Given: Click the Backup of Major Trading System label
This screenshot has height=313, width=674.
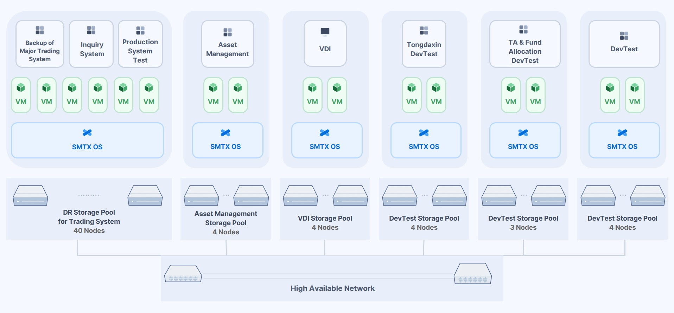Looking at the screenshot, I should click(40, 51).
